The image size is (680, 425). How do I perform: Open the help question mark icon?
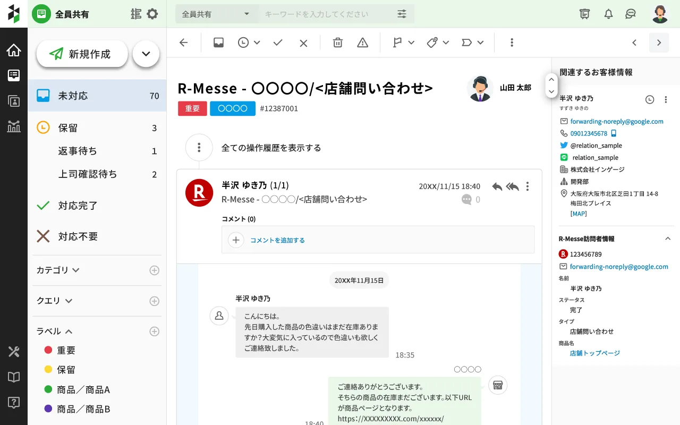14,403
